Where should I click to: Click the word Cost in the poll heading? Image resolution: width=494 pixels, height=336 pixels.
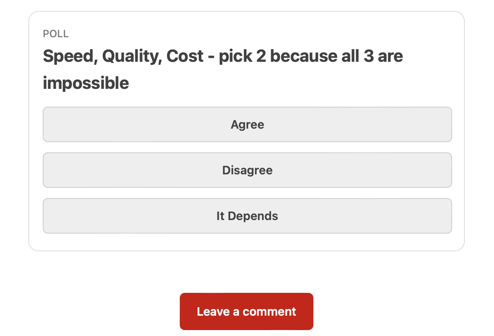tap(185, 56)
